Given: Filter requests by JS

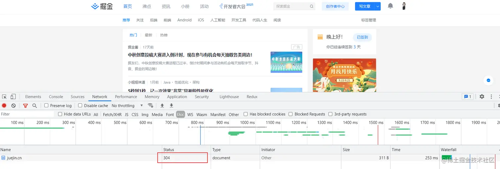Looking at the screenshot, I should [127, 115].
